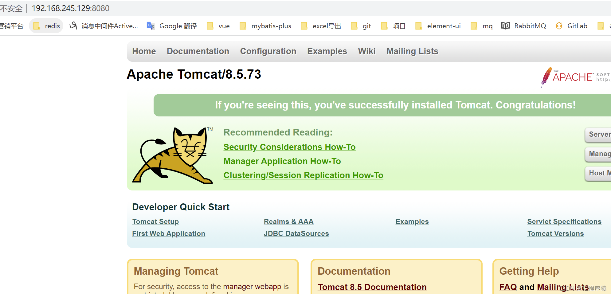
Task: Open the element-ui bookmark folder
Action: tap(438, 26)
